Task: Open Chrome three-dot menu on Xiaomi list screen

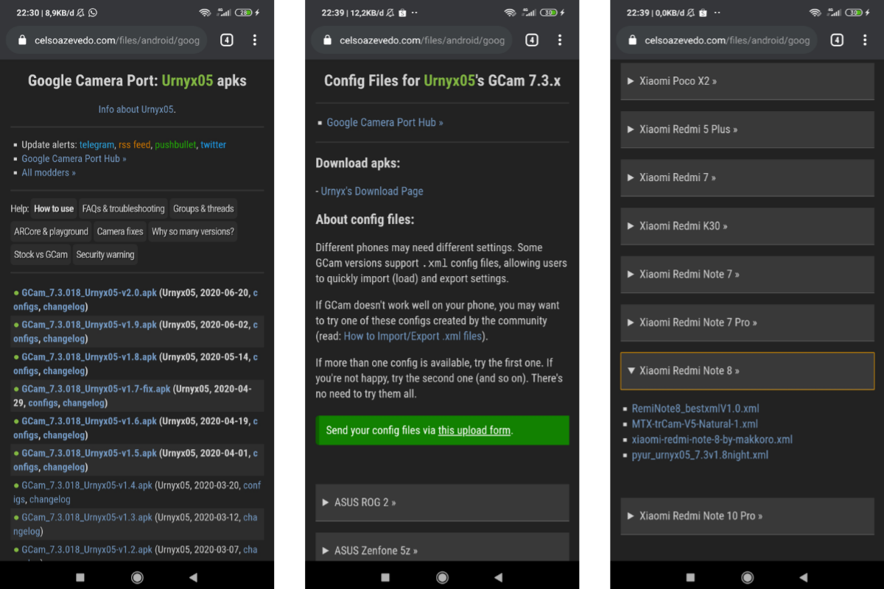Action: (x=865, y=40)
